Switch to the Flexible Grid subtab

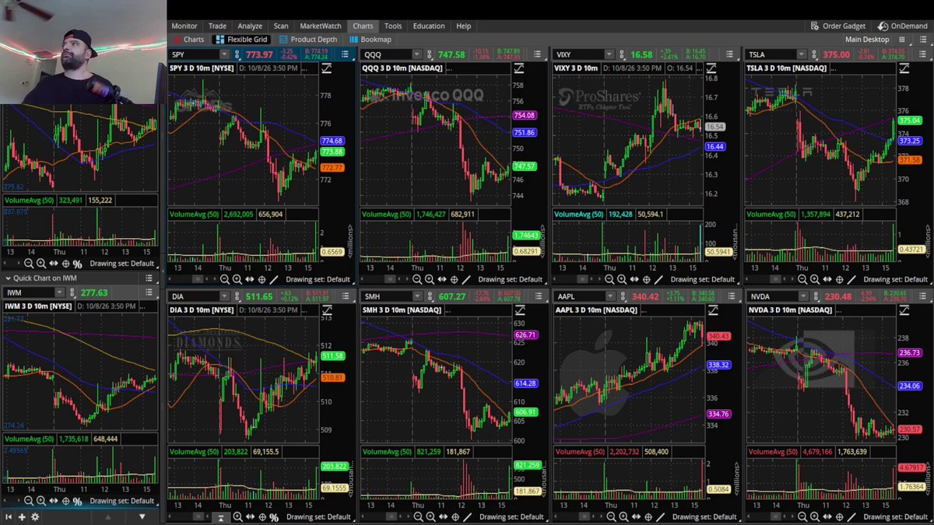coord(242,40)
